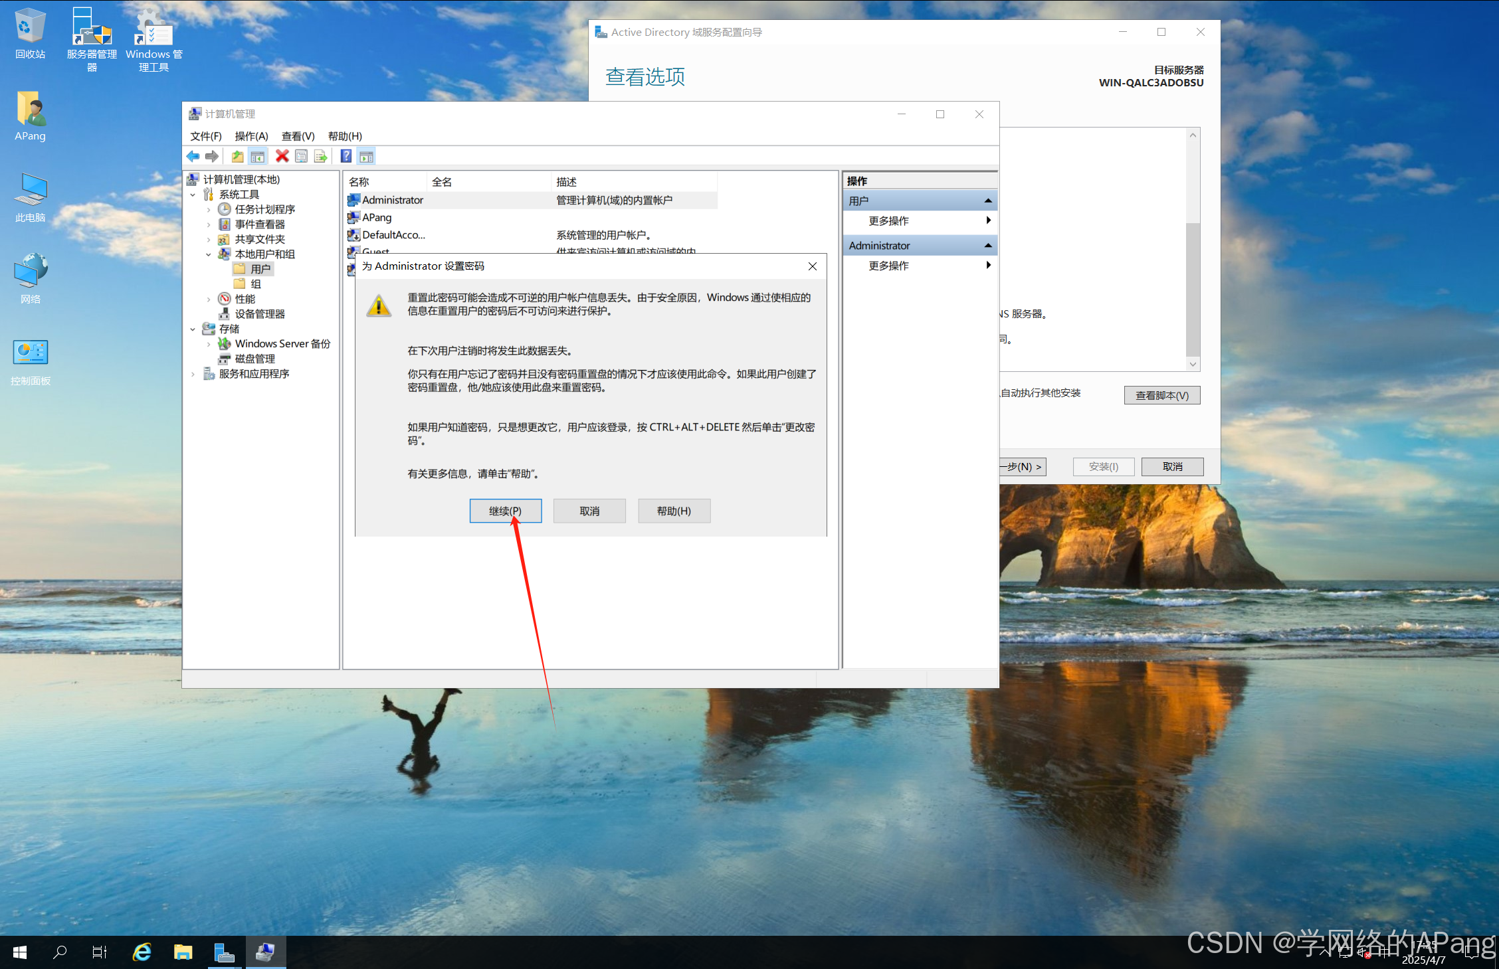Screen dimensions: 1499x969
Task: Open the 查看(V) menu
Action: click(x=298, y=136)
